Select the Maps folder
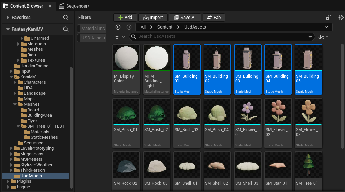Screen dimensions: 345x192 coord(26,99)
